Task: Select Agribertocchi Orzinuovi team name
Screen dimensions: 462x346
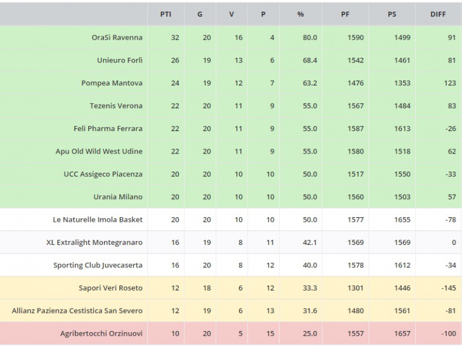Action: pyautogui.click(x=101, y=333)
